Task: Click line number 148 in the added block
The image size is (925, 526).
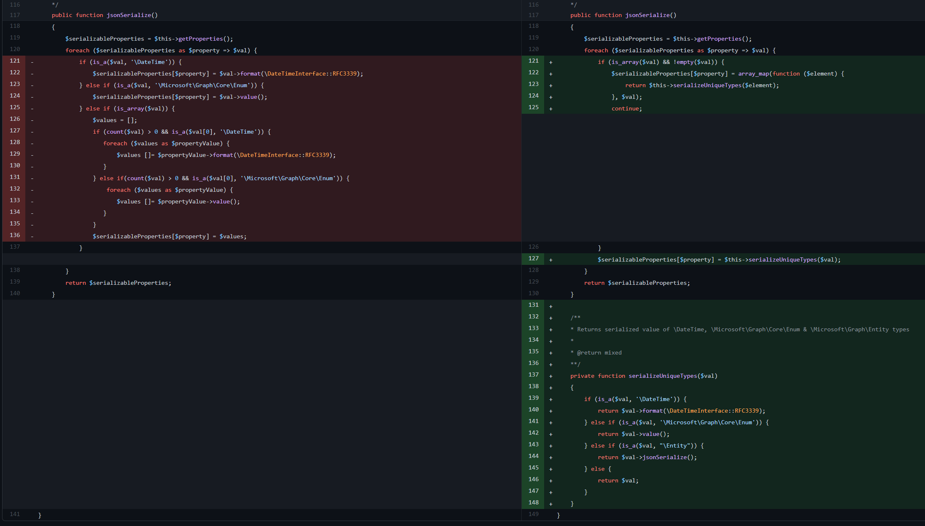Action: (x=533, y=503)
